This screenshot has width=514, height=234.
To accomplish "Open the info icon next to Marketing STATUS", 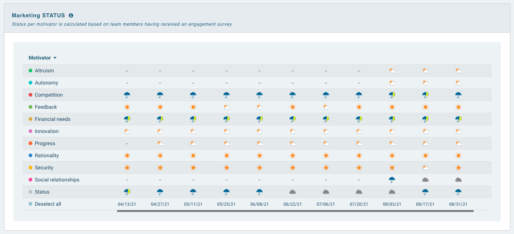I will (x=71, y=15).
